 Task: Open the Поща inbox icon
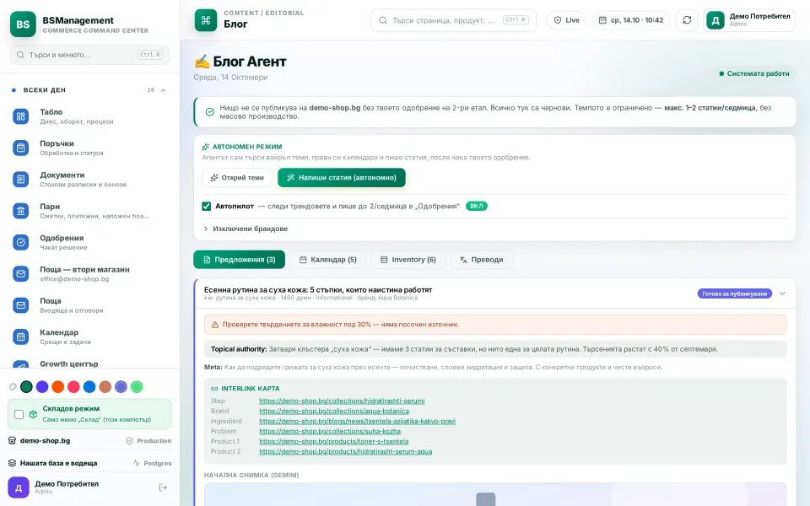[x=20, y=305]
